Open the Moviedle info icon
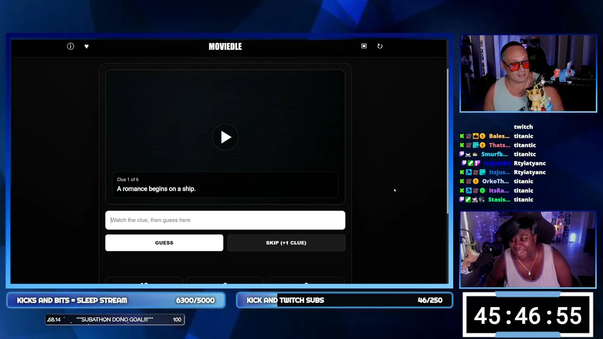This screenshot has height=339, width=603. [71, 46]
